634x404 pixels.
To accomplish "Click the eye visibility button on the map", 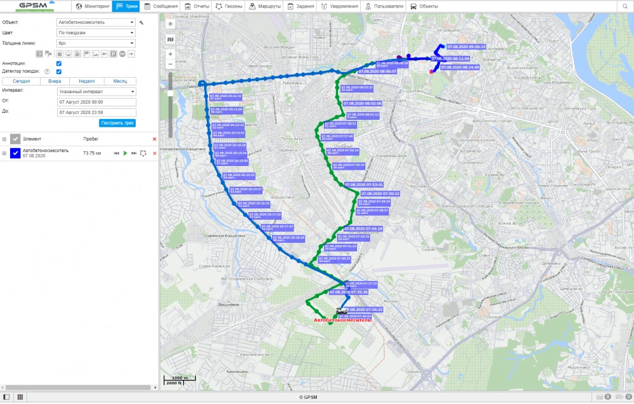I will click(x=170, y=23).
